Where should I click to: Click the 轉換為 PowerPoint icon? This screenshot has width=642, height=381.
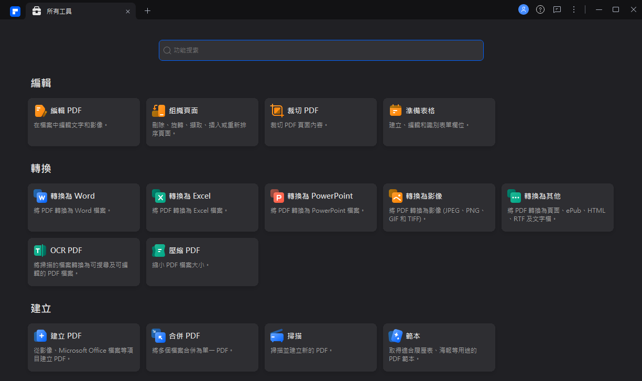pyautogui.click(x=277, y=196)
